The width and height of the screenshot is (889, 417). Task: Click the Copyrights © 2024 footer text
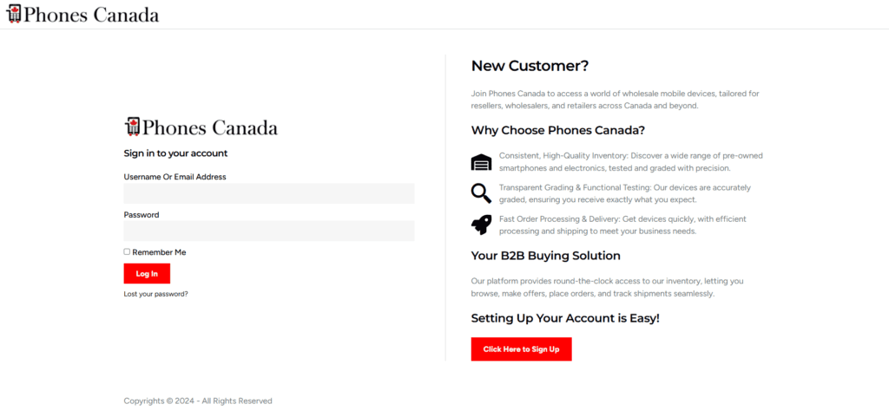click(198, 401)
